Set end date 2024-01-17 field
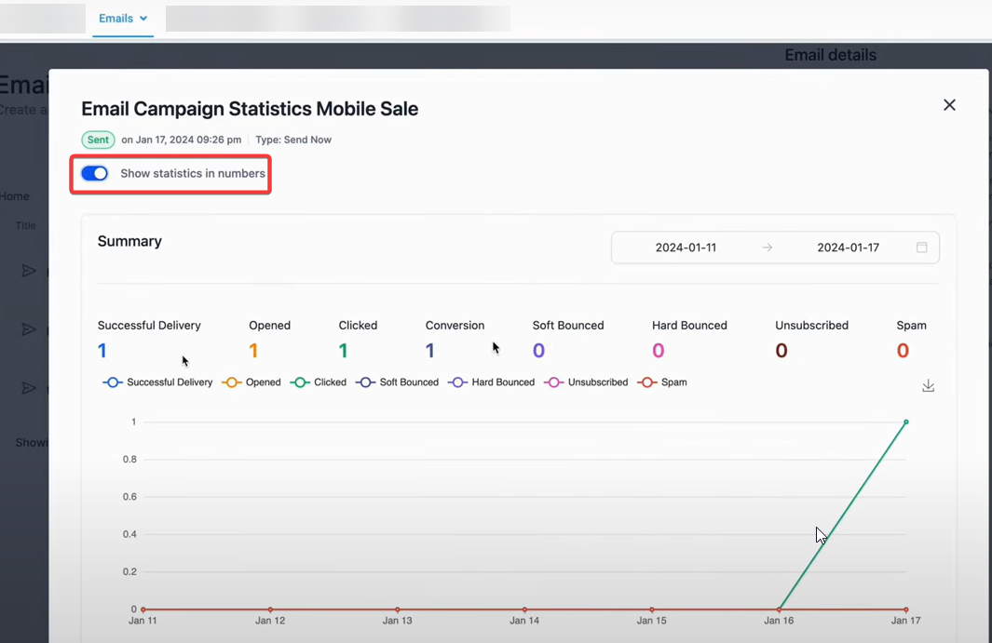 pos(848,248)
